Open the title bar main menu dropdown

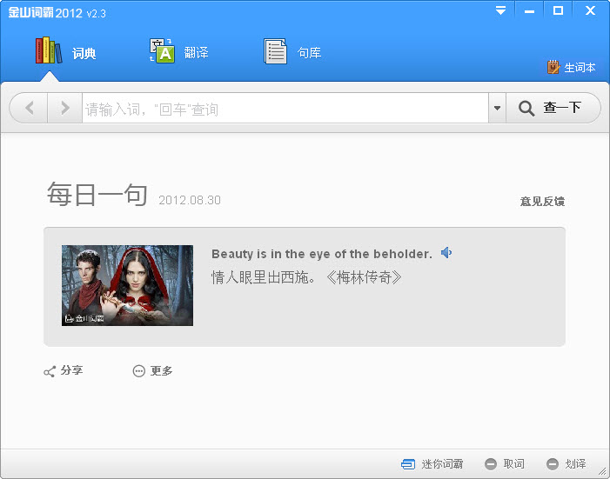[x=500, y=10]
